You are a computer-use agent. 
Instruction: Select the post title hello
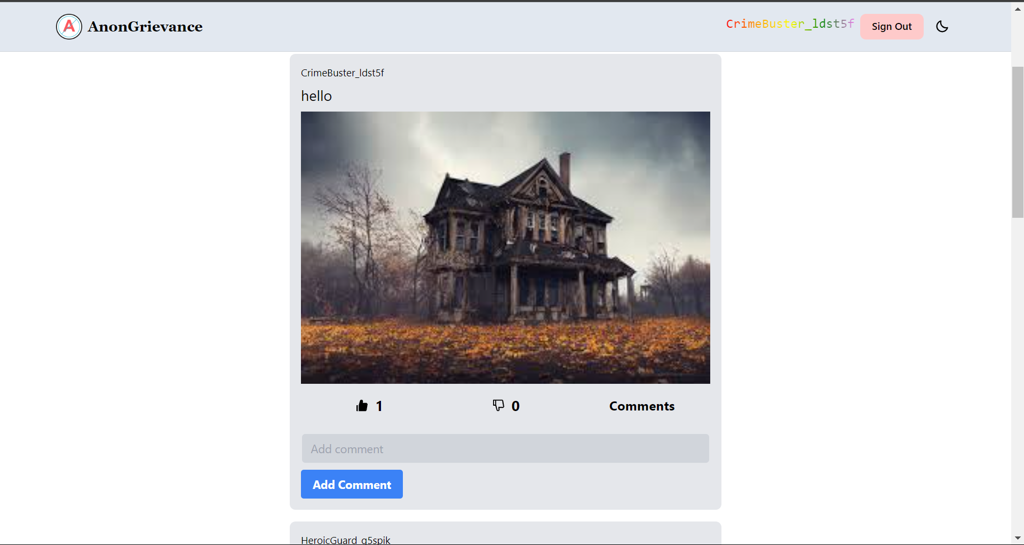tap(316, 96)
